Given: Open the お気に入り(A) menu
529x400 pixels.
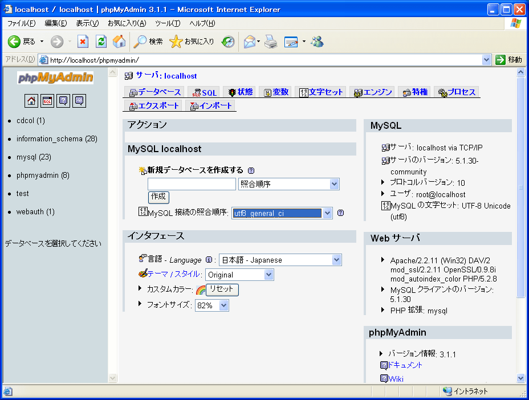Looking at the screenshot, I should tap(127, 23).
